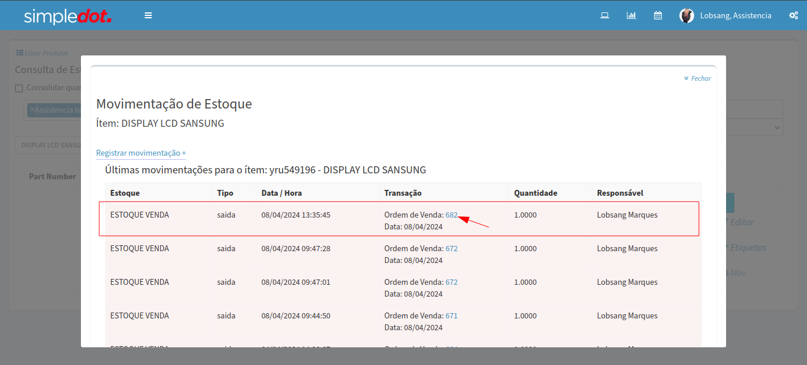Open sales order 671 link
This screenshot has height=365, width=807.
point(451,316)
